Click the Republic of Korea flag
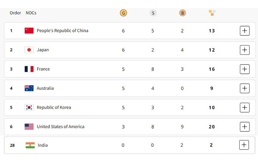 coord(29,107)
